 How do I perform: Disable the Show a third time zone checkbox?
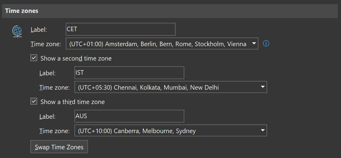[34, 102]
